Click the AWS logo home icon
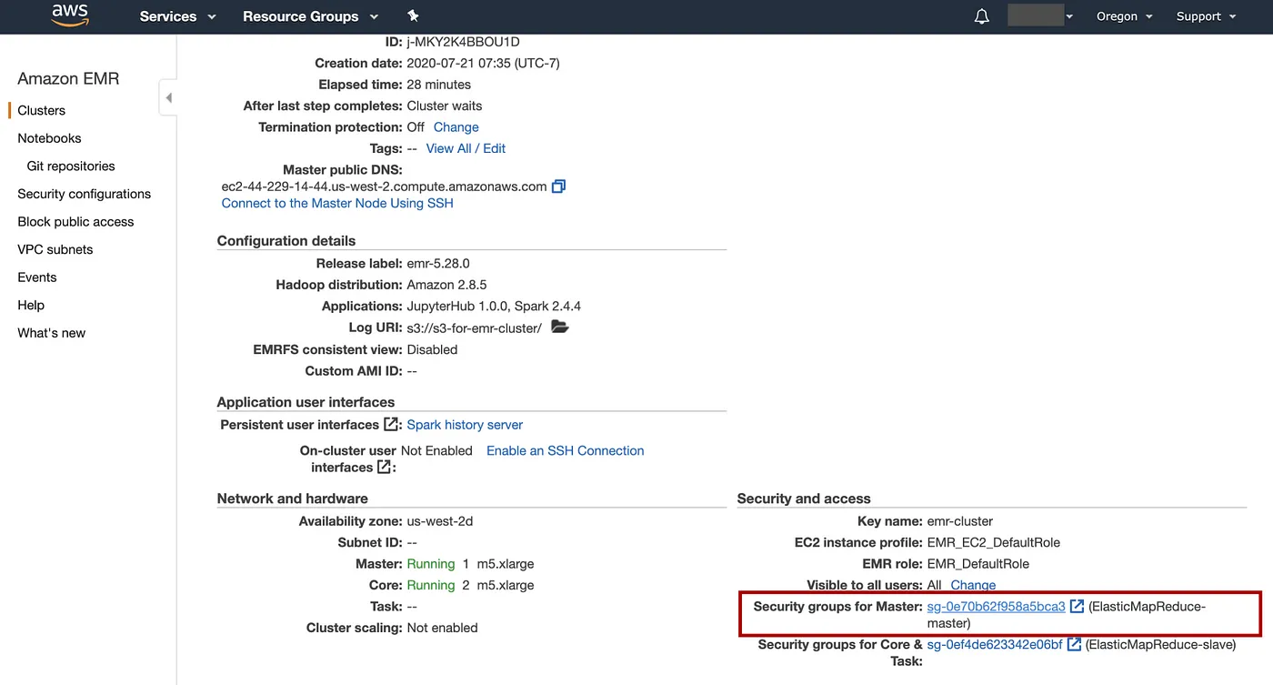The image size is (1273, 685). click(70, 15)
